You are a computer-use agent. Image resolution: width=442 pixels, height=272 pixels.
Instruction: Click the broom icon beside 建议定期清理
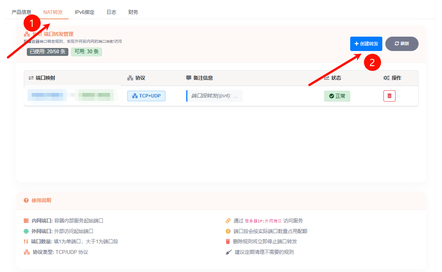click(228, 252)
